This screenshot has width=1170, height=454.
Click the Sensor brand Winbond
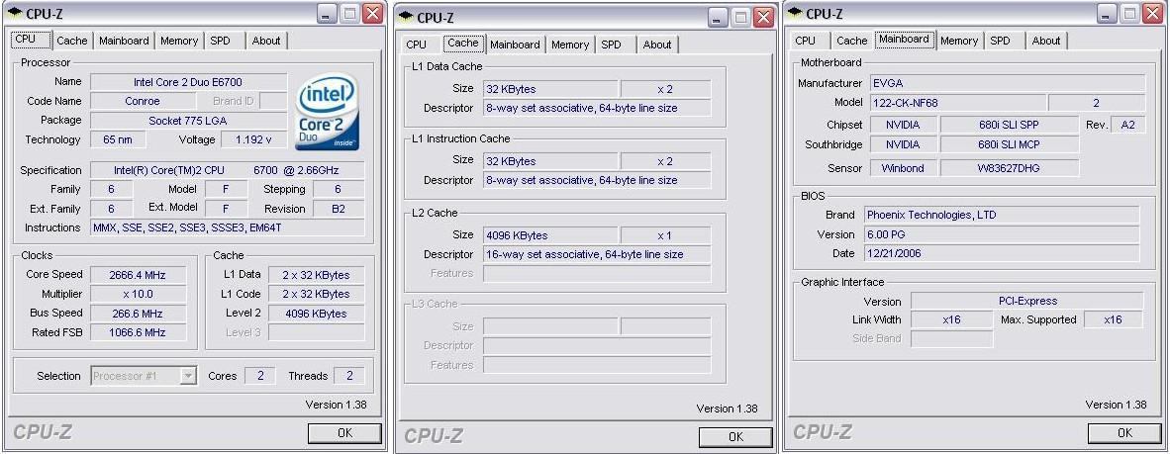[x=902, y=168]
